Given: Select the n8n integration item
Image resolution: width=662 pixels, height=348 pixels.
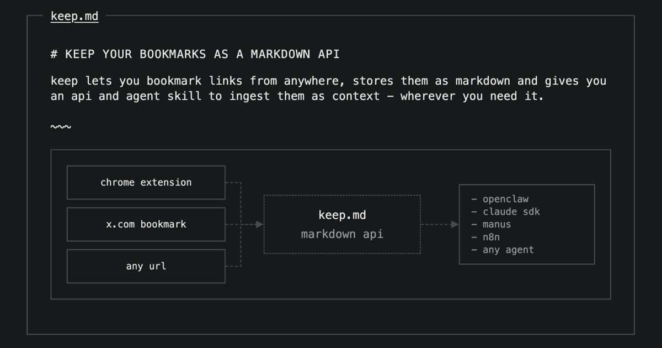Looking at the screenshot, I should [491, 237].
